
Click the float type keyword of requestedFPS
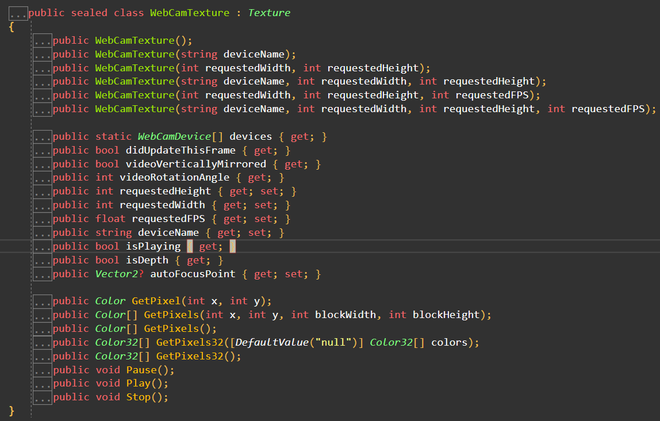(x=110, y=219)
